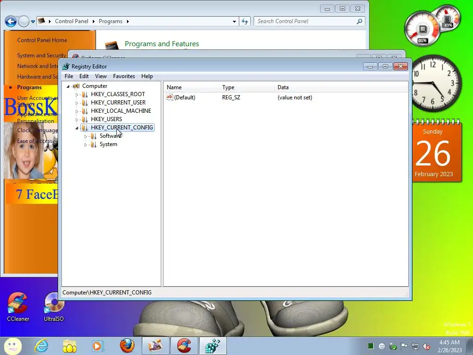Click the REG_SZ type cell

[231, 98]
